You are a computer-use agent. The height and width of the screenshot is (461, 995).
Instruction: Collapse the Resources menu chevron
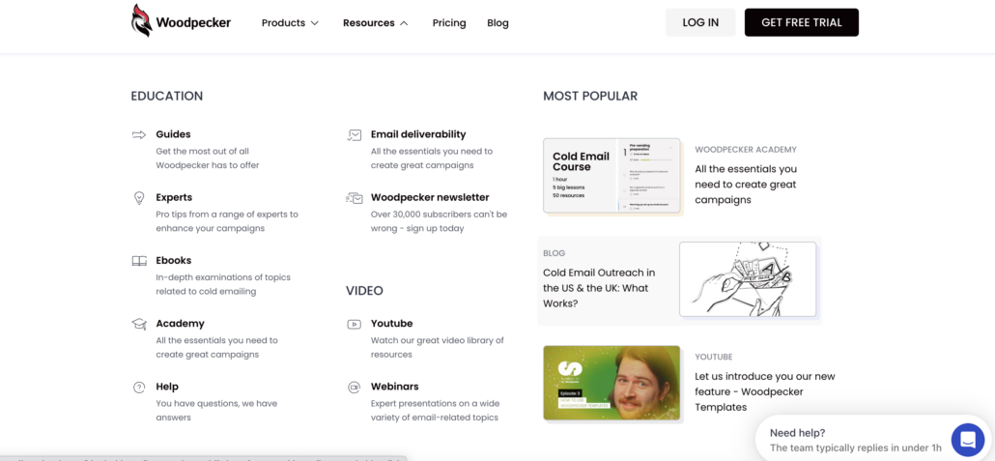[x=404, y=23]
